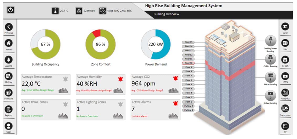Open the History icon

pos(9,76)
